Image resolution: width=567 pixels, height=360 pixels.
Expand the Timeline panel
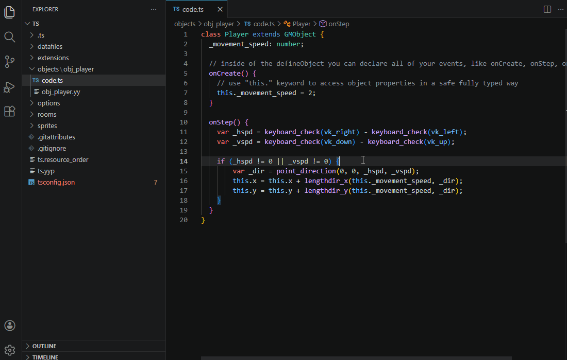point(94,356)
